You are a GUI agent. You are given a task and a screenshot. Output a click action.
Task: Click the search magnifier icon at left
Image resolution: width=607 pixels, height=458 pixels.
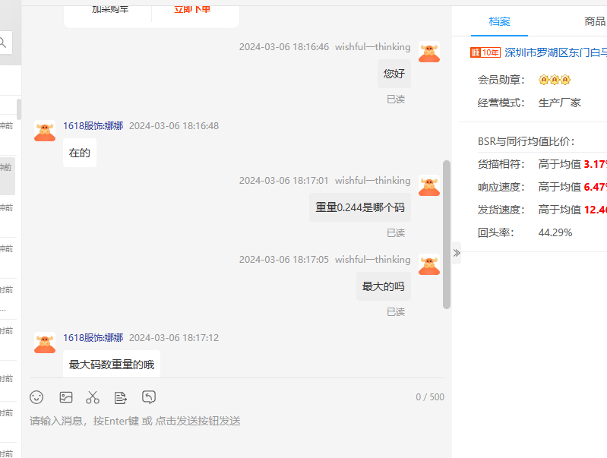3,43
